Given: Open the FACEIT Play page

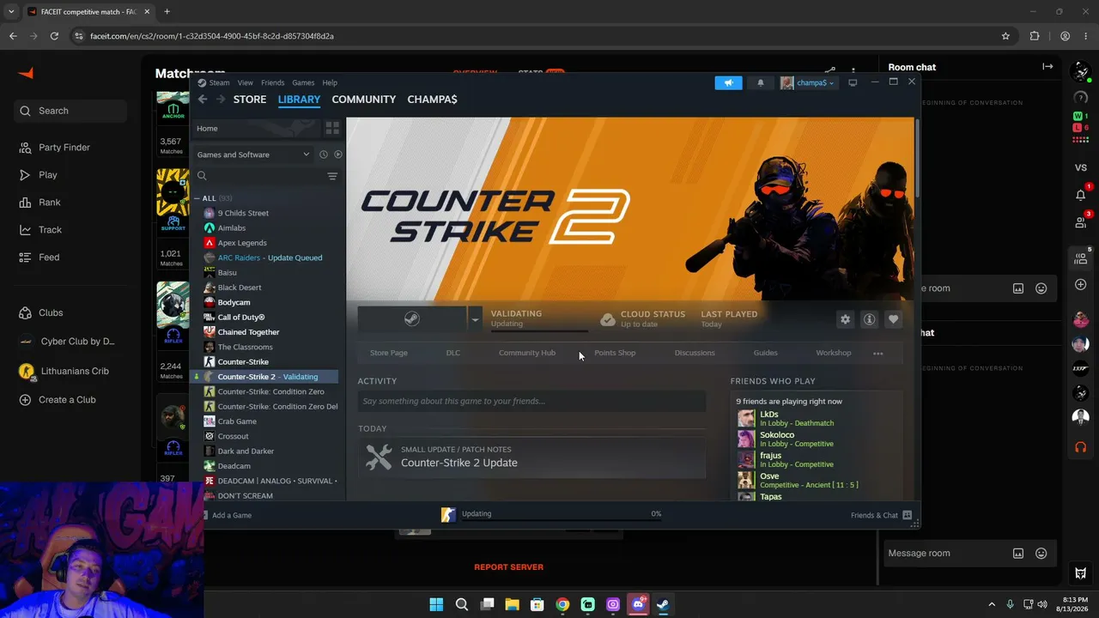Looking at the screenshot, I should (48, 175).
